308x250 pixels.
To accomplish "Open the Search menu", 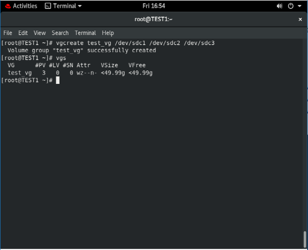I will coord(60,33).
